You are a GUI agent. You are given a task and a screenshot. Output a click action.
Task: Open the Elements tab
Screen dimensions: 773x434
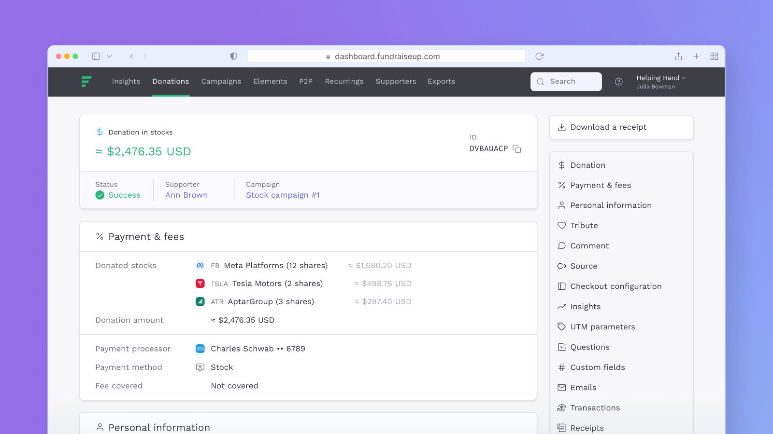pyautogui.click(x=270, y=81)
